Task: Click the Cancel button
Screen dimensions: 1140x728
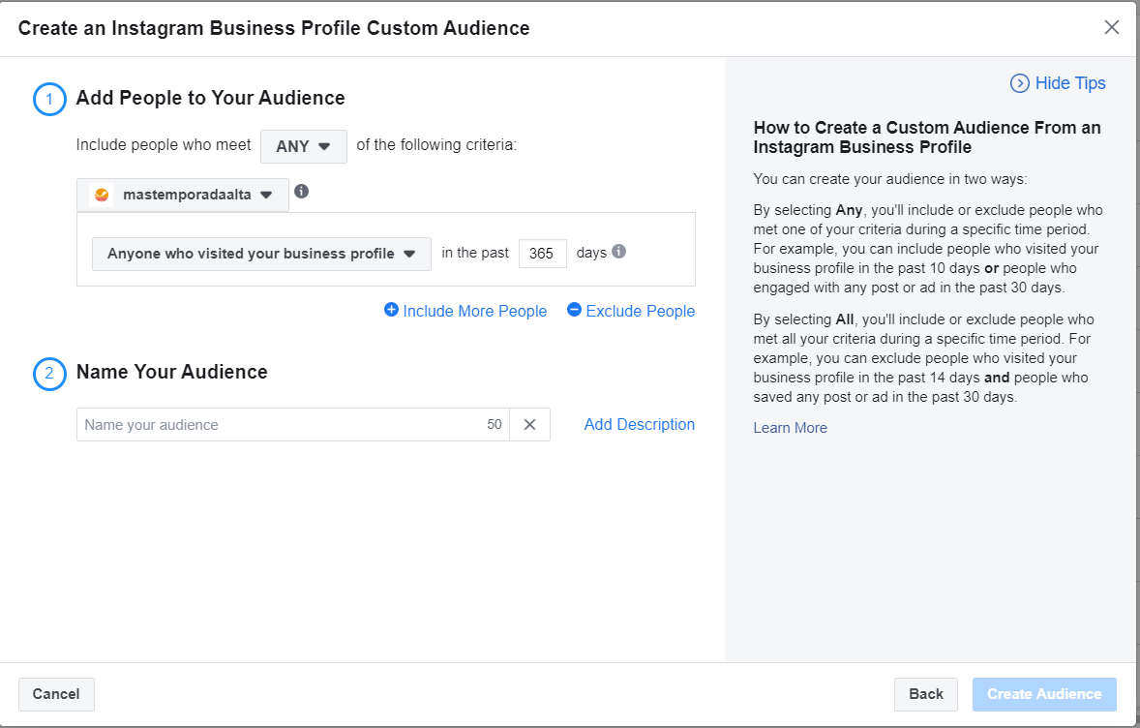Action: pos(56,694)
